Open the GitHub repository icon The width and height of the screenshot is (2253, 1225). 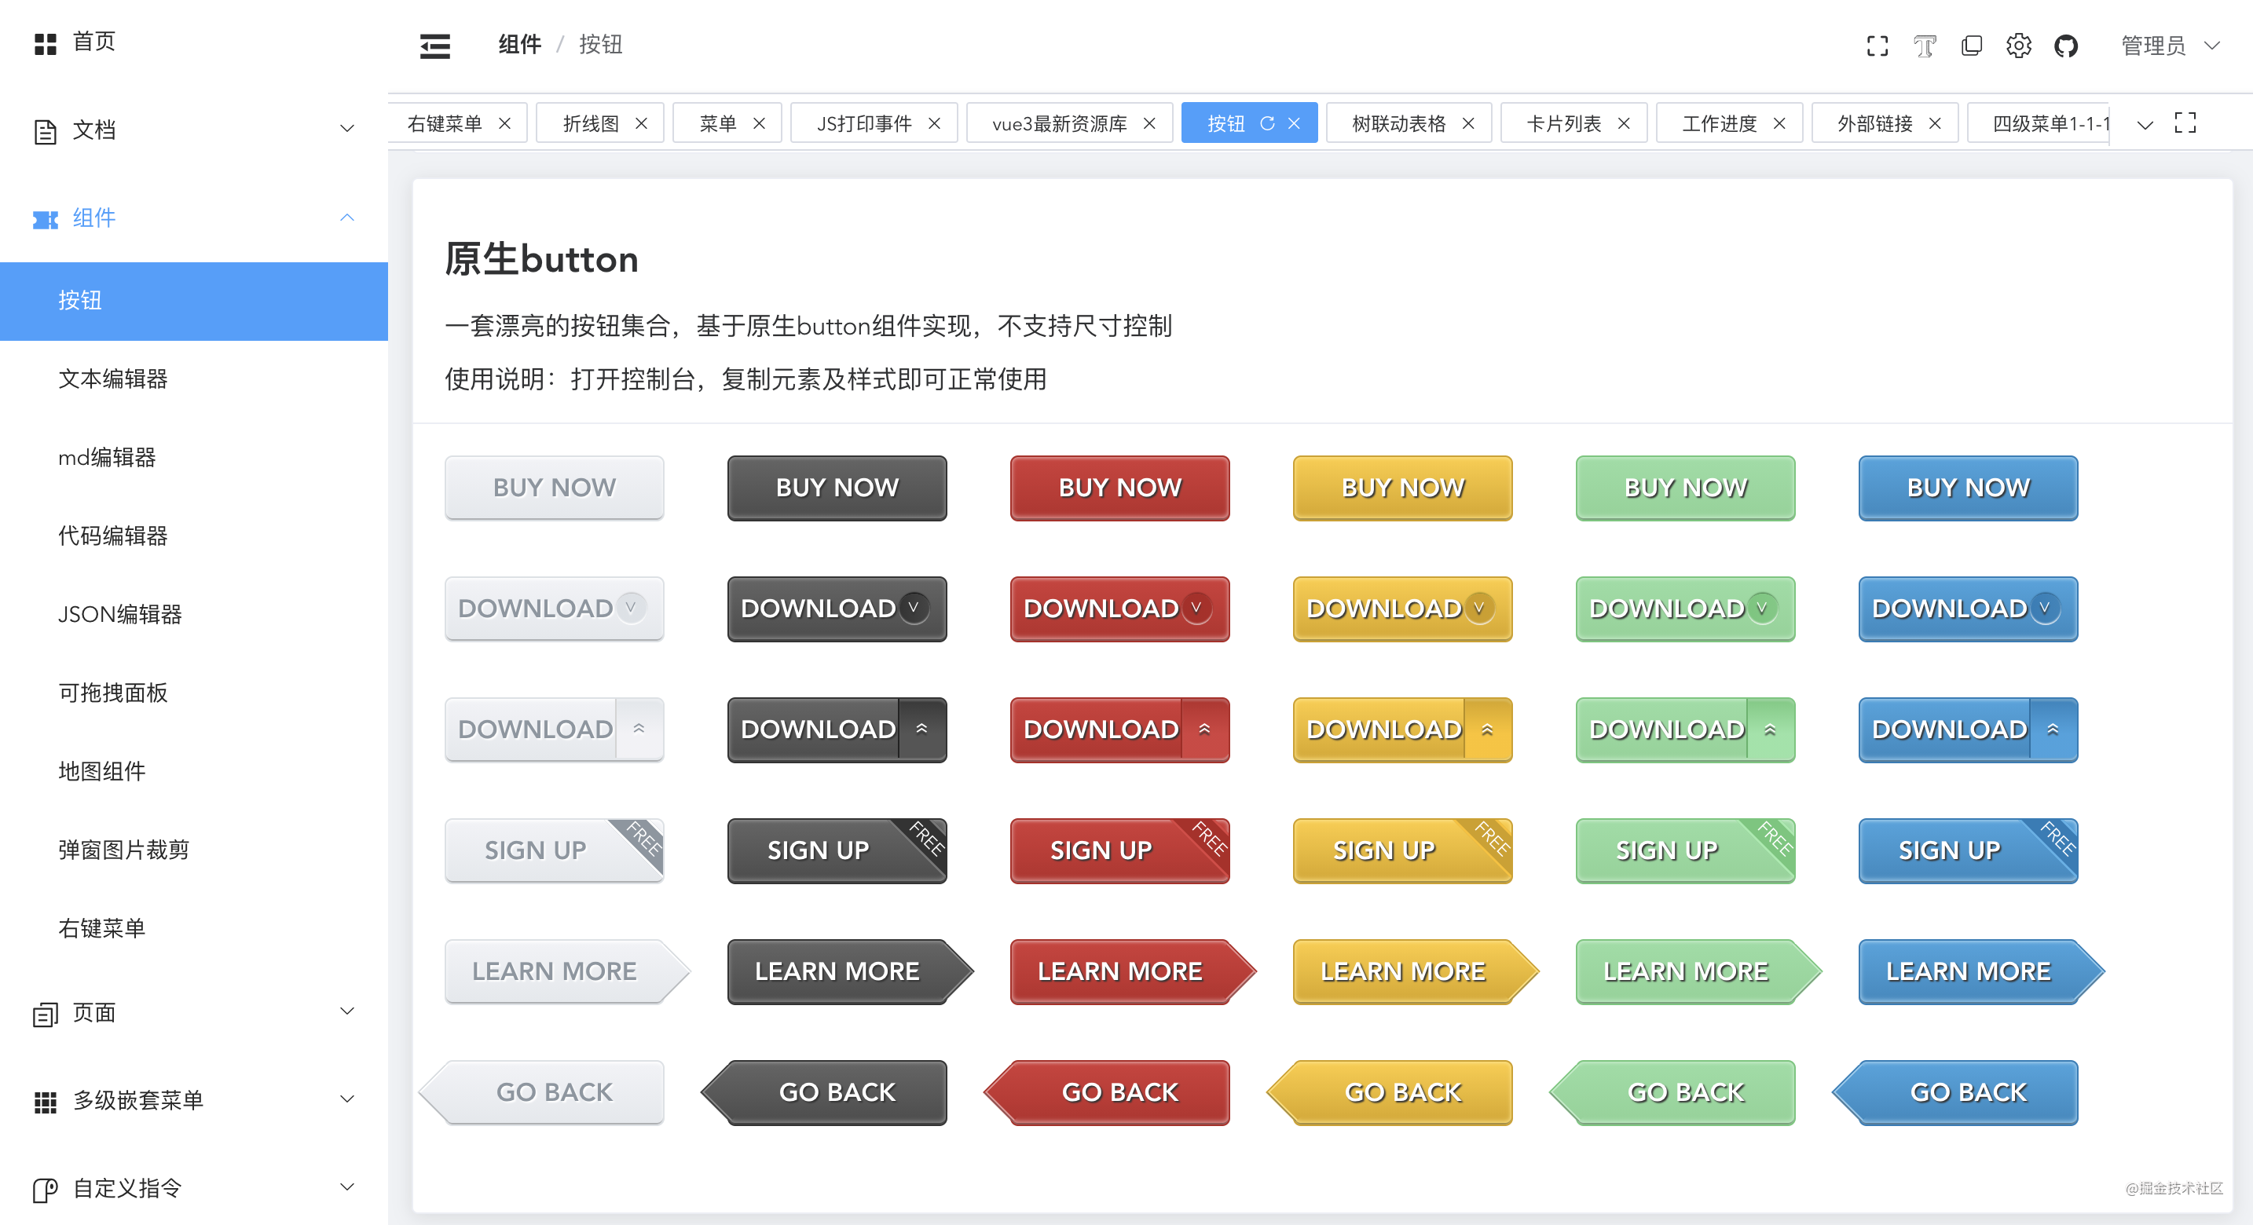point(2065,46)
